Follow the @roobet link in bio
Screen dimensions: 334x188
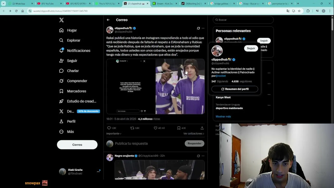point(221,76)
